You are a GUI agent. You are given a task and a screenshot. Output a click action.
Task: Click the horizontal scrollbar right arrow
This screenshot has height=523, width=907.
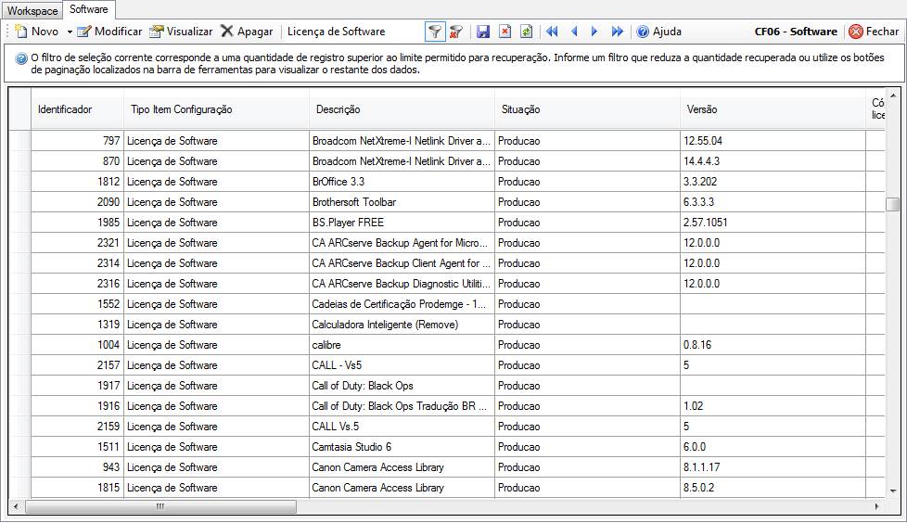[x=877, y=506]
